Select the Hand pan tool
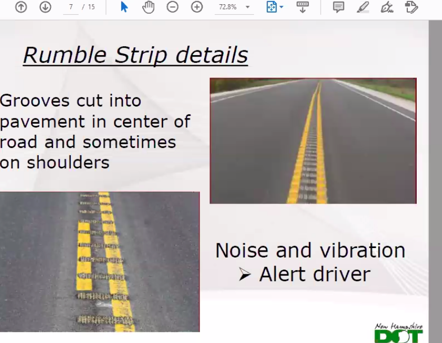Screen dimensions: 442x343 click(149, 7)
